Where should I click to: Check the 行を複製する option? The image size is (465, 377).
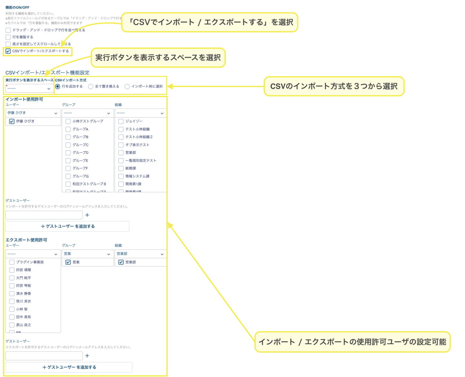(x=8, y=37)
